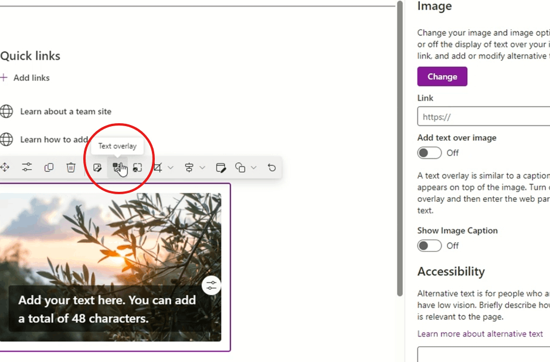Click Add links in Quick links

pyautogui.click(x=32, y=77)
